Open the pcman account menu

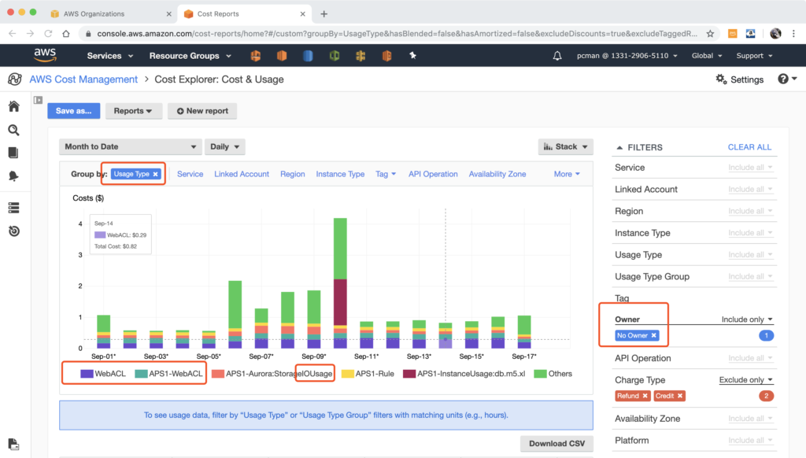(x=627, y=56)
